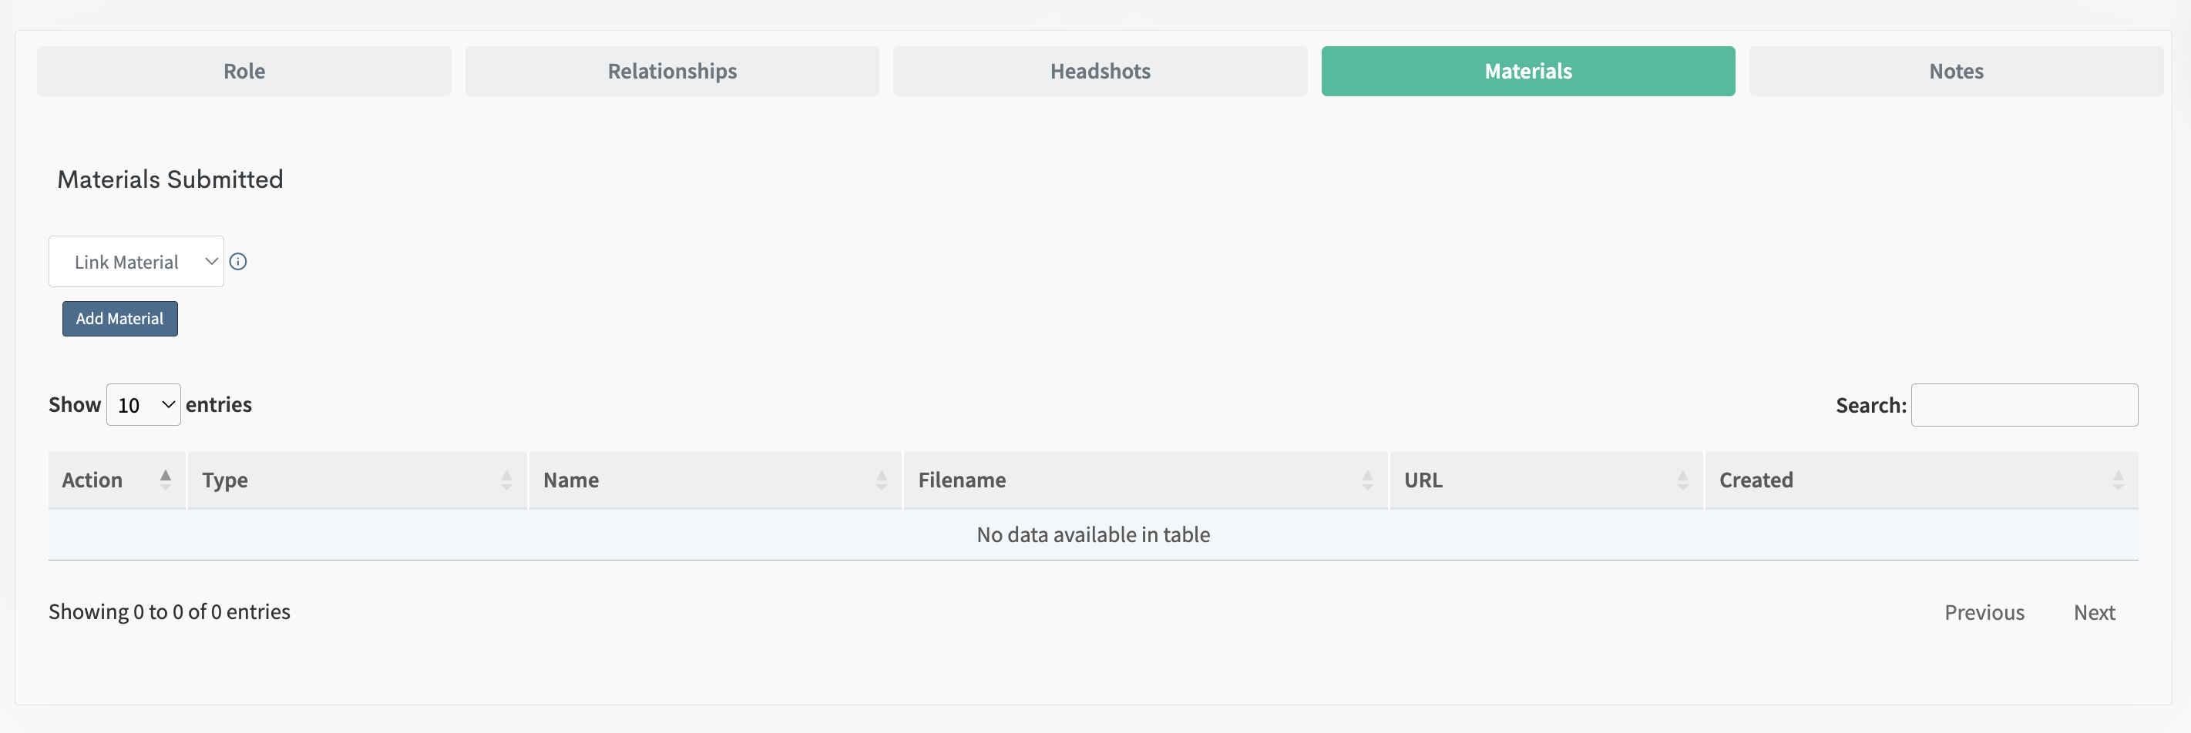Screen dimensions: 2191x733
Task: Sort table by Type column arrow
Action: (506, 480)
